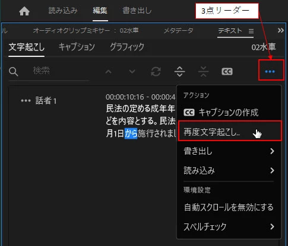Expand 読み込み submenu in actions menu
Screen dimensions: 288x246
[229, 171]
